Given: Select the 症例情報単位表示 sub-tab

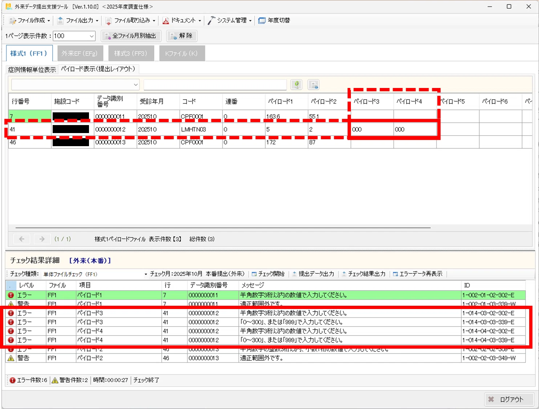Looking at the screenshot, I should coord(32,69).
